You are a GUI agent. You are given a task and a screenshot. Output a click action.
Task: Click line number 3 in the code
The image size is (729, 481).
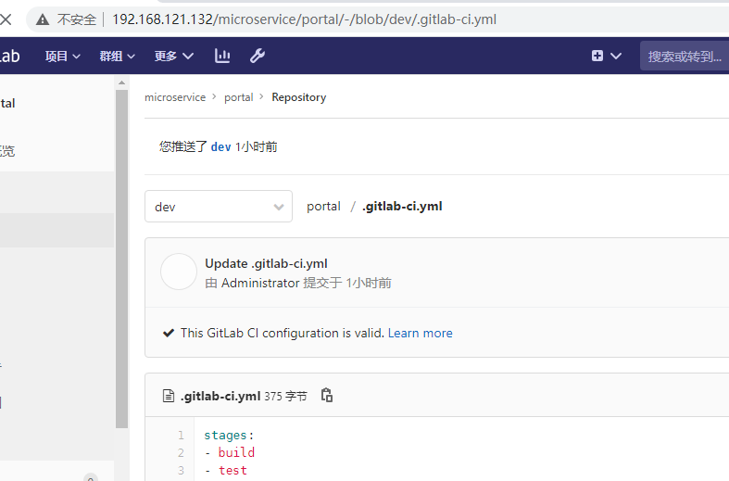[x=181, y=471]
